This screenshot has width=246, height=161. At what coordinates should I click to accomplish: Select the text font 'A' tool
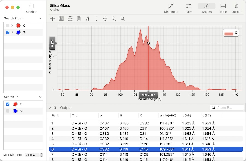pos(87,19)
